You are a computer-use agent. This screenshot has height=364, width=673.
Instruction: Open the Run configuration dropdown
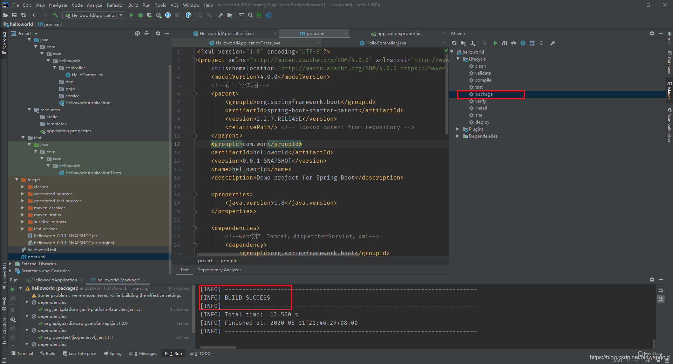(x=94, y=15)
